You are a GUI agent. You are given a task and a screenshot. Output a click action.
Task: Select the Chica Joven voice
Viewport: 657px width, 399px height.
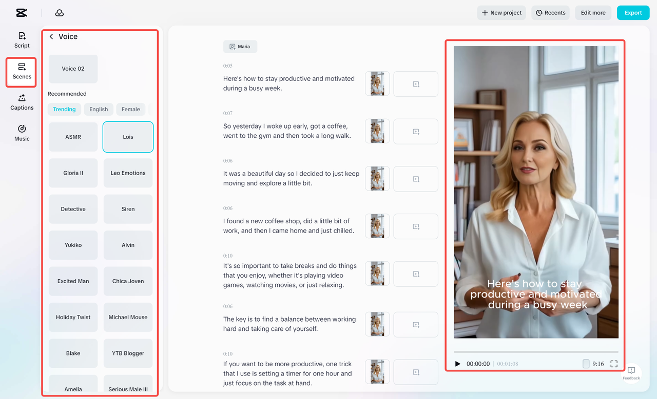tap(128, 281)
